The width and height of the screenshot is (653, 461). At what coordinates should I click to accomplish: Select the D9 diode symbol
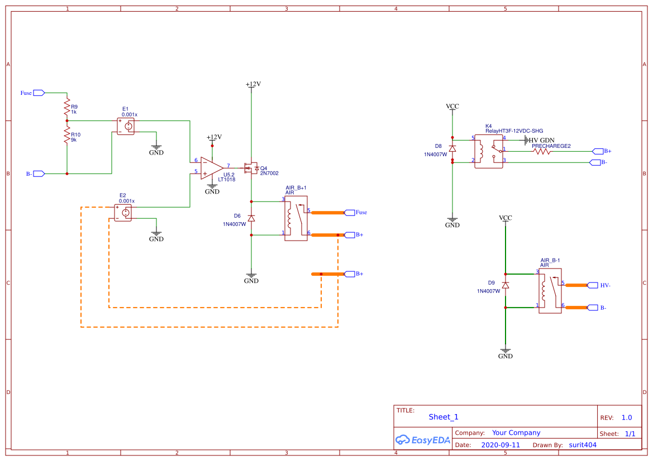(x=506, y=286)
